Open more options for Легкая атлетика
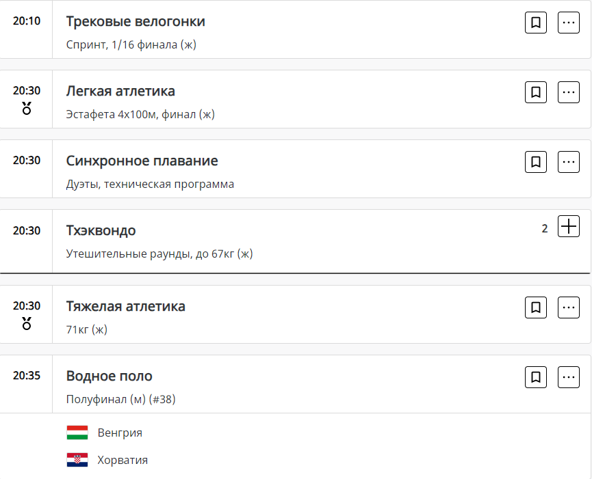The width and height of the screenshot is (592, 479). pyautogui.click(x=569, y=92)
